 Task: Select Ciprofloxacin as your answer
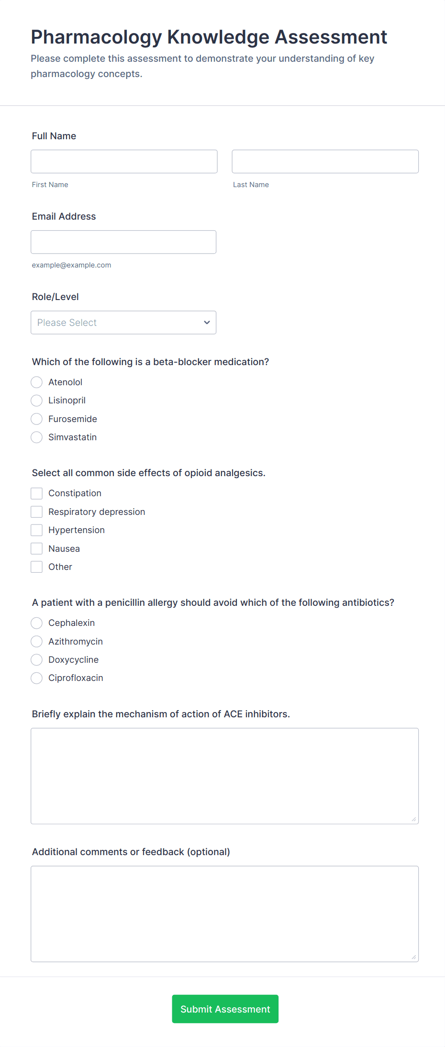[36, 678]
